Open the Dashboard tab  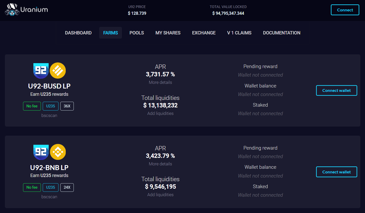(78, 33)
